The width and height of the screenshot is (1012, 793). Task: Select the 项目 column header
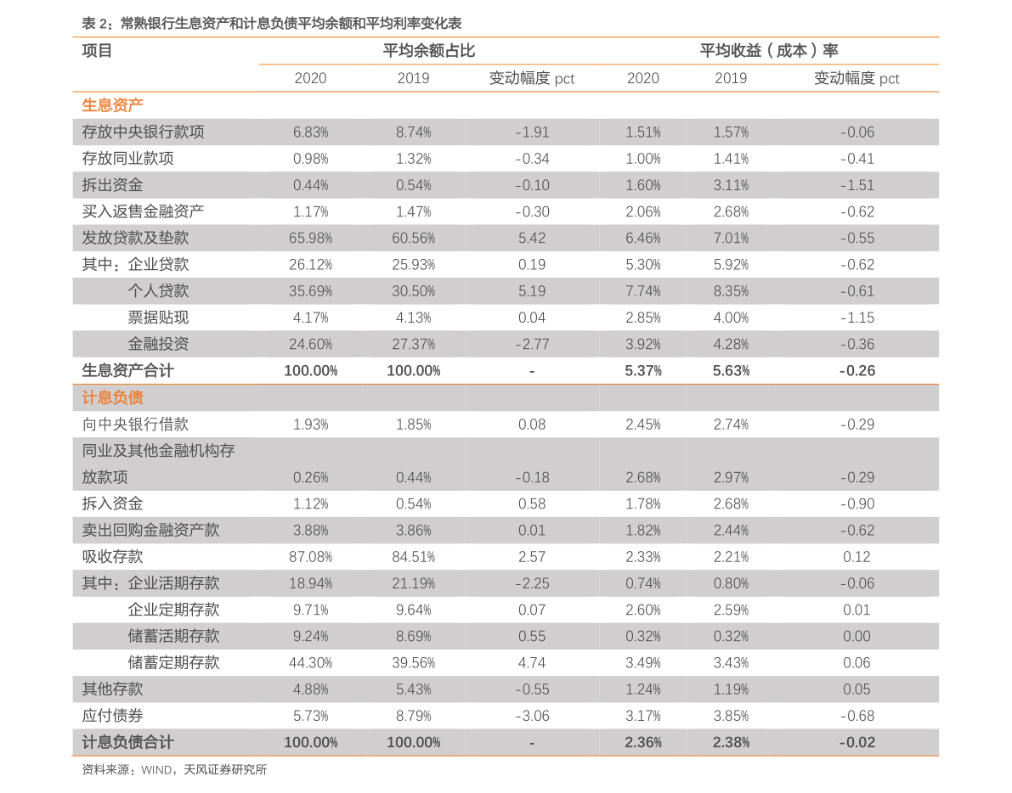pos(97,51)
